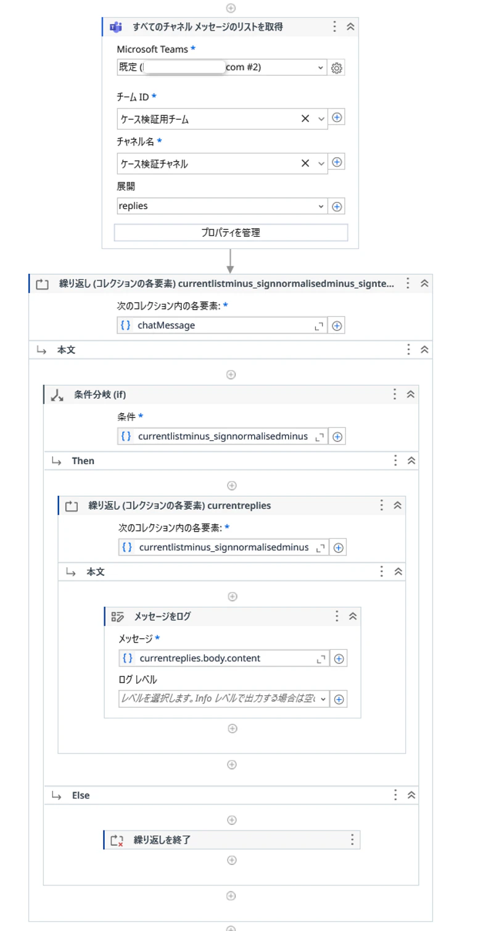
Task: Expand editor for the if condition field
Action: tap(319, 437)
